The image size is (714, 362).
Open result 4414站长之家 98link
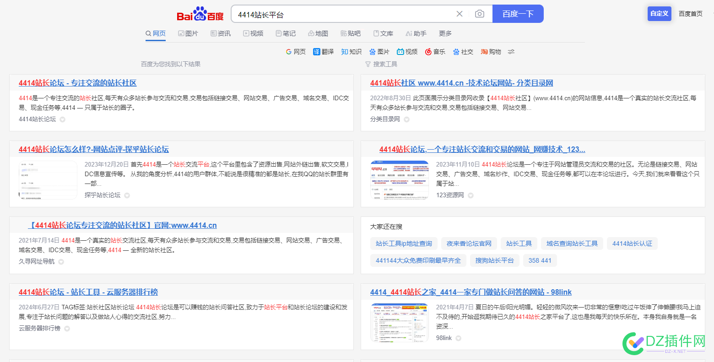coord(471,292)
